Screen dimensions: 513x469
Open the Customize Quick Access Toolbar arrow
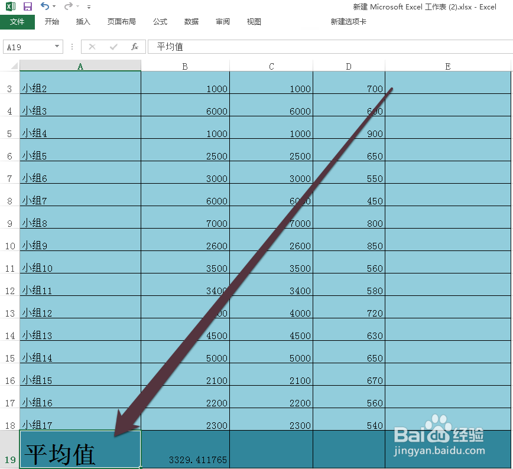pos(88,7)
